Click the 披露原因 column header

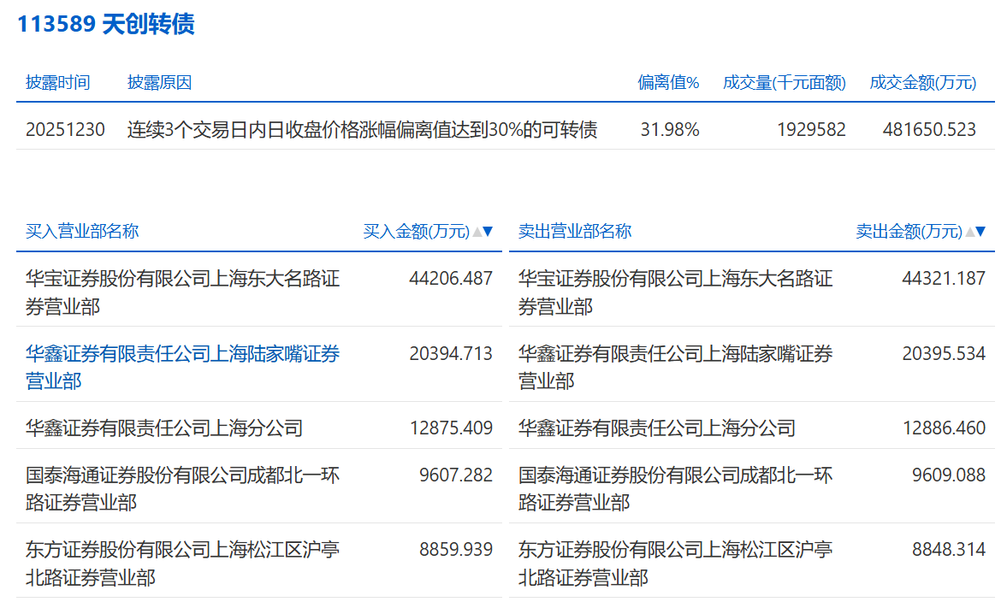160,82
